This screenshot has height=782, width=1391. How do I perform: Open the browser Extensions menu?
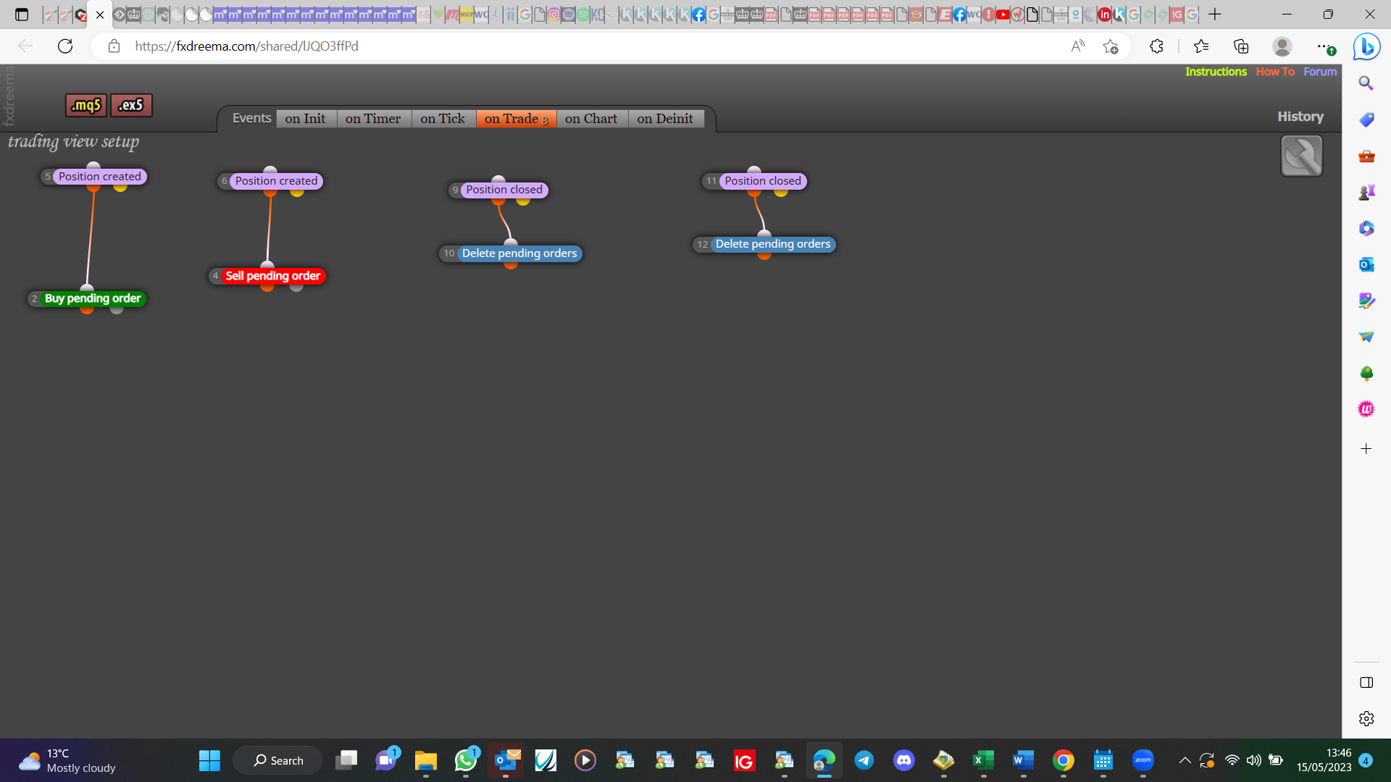coord(1156,46)
